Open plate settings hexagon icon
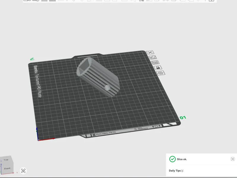Screen dimensions: 237x178 pos(161,73)
